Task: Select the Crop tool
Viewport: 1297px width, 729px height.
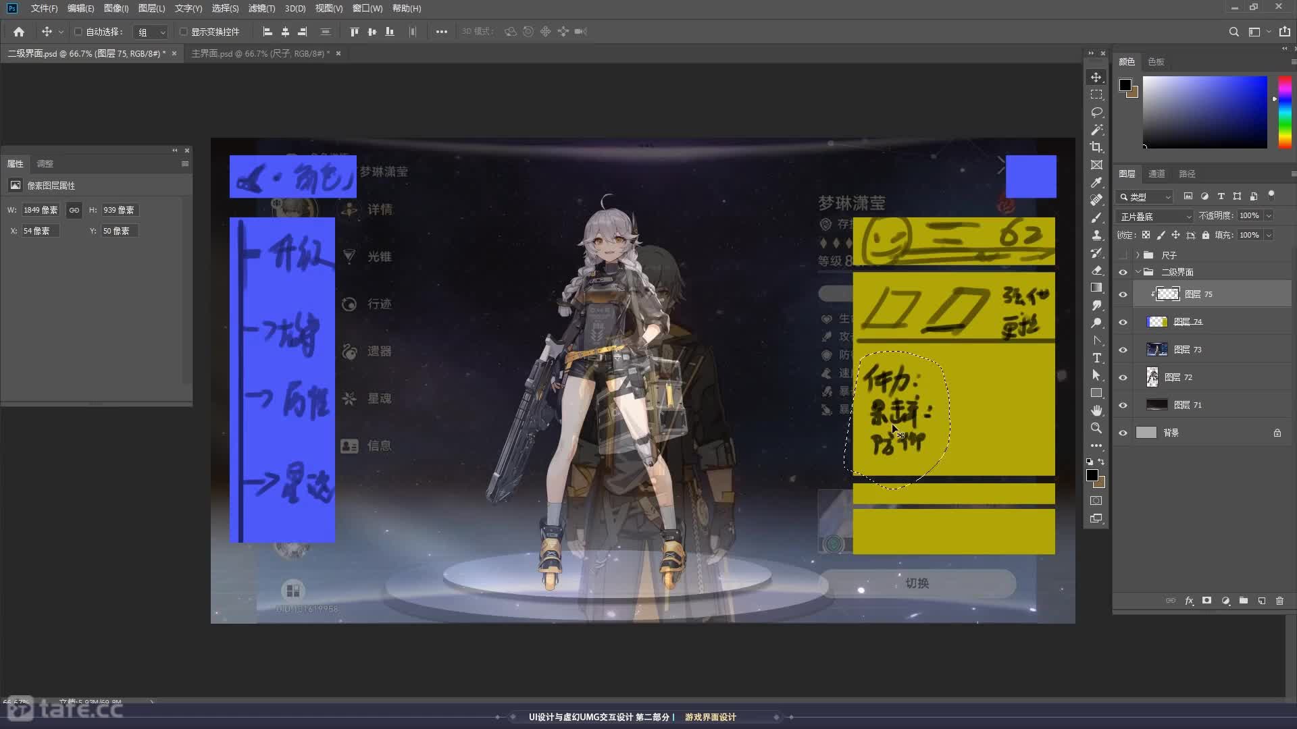Action: coord(1096,147)
